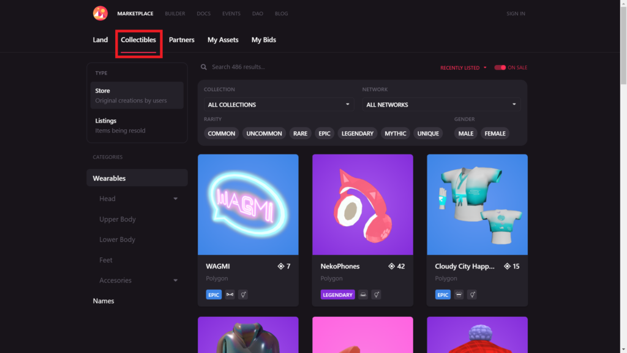627x353 pixels.
Task: Select the Upper Body category
Action: (118, 219)
